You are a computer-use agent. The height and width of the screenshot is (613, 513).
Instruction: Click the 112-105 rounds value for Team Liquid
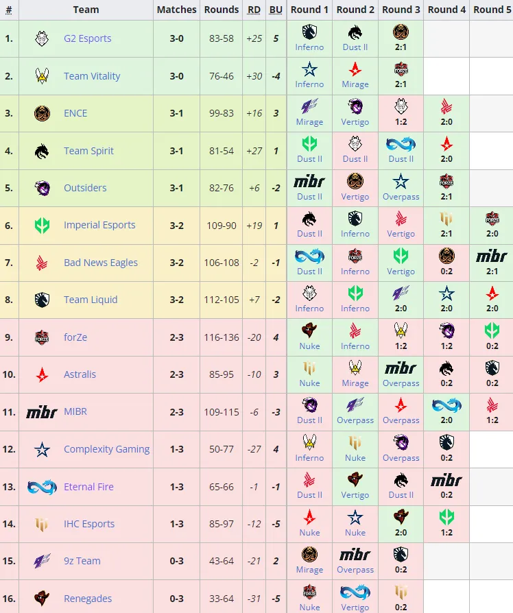click(x=222, y=300)
